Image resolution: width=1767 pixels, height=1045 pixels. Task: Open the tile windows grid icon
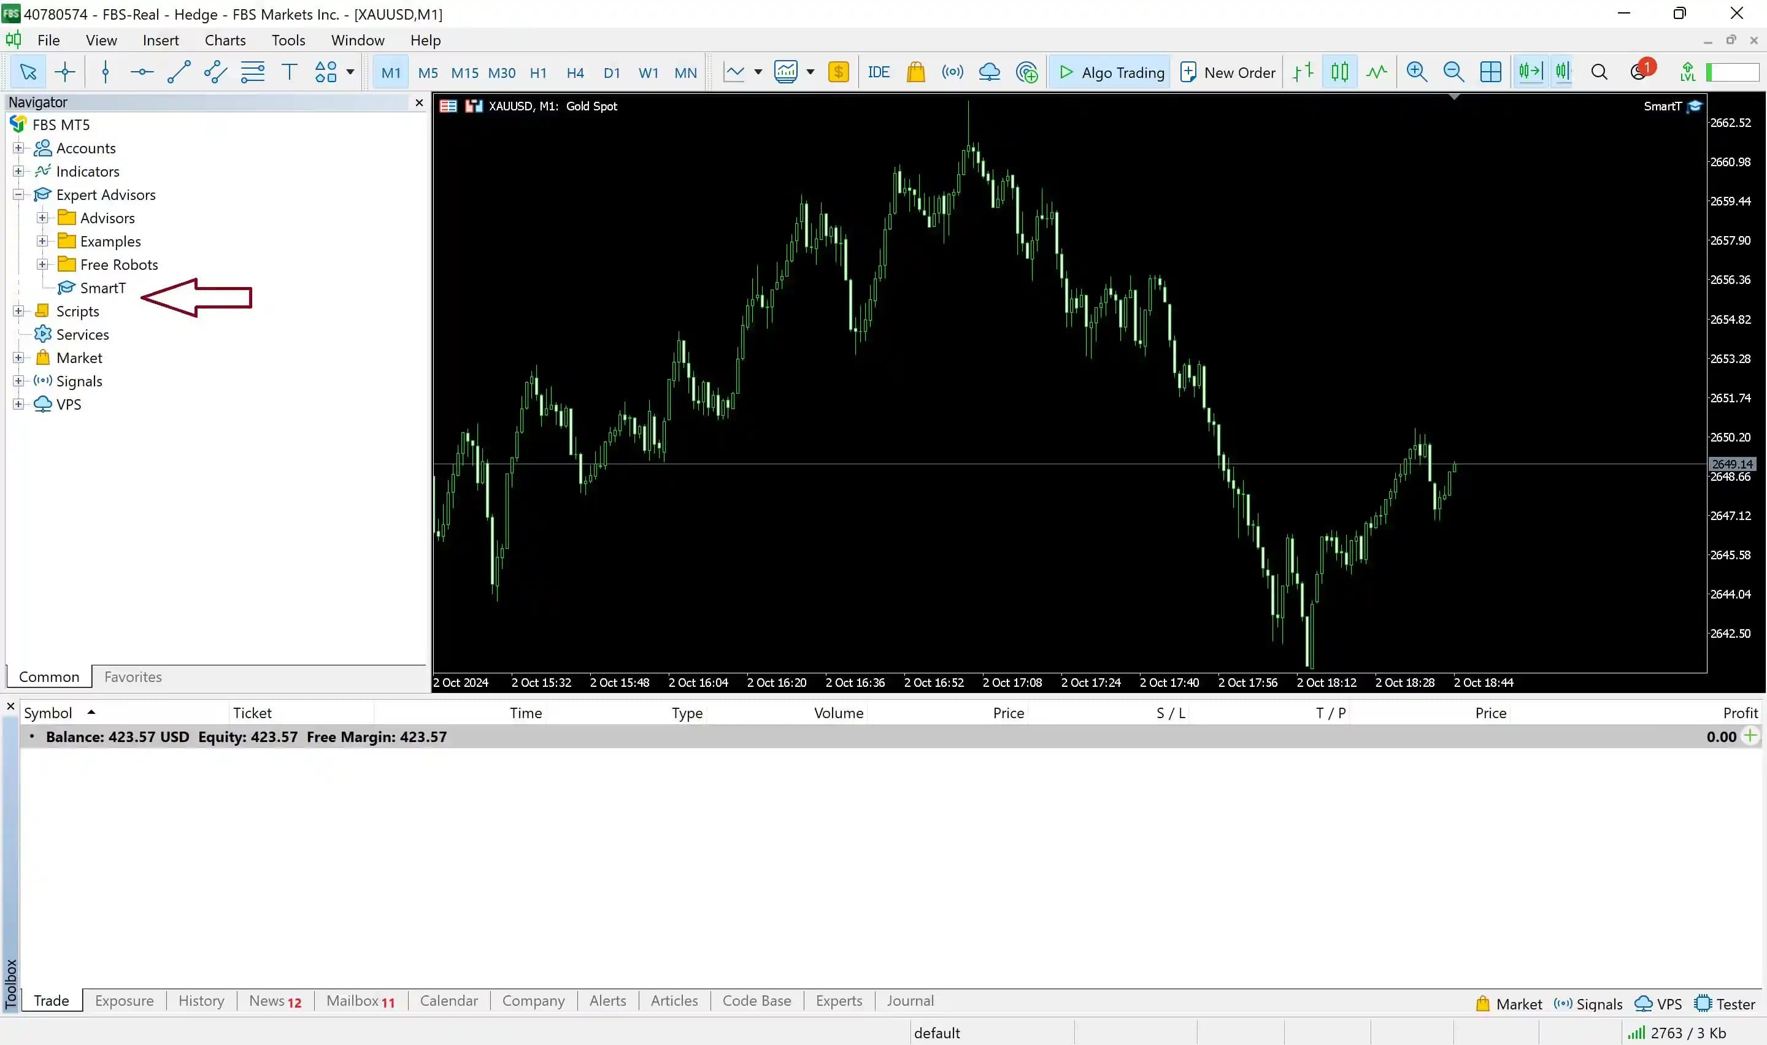point(1490,72)
